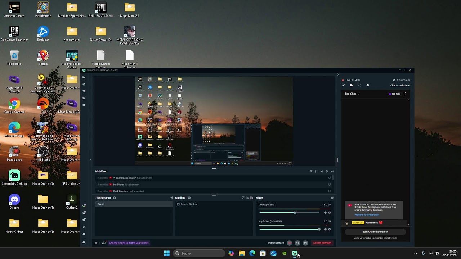Open the settings gear in Streamlabs sidebar
The height and width of the screenshot is (259, 461).
(84, 234)
